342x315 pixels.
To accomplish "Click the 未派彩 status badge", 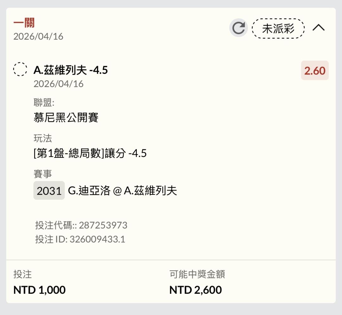I will tap(278, 28).
